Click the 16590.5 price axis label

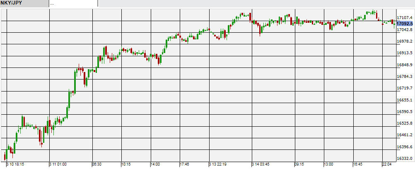(x=404, y=112)
